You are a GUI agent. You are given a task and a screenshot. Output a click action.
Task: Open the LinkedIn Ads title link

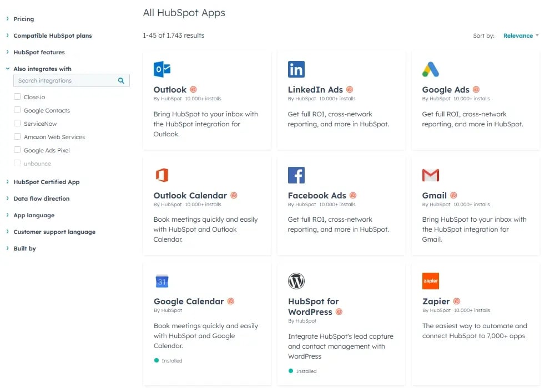[x=315, y=90]
